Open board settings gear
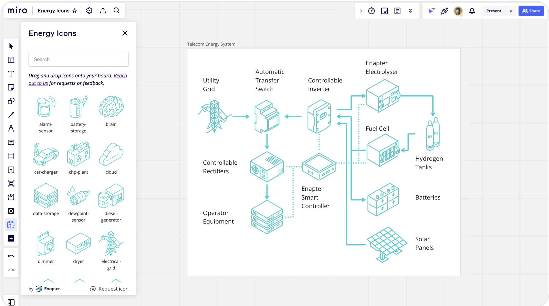This screenshot has width=549, height=306. click(x=89, y=11)
